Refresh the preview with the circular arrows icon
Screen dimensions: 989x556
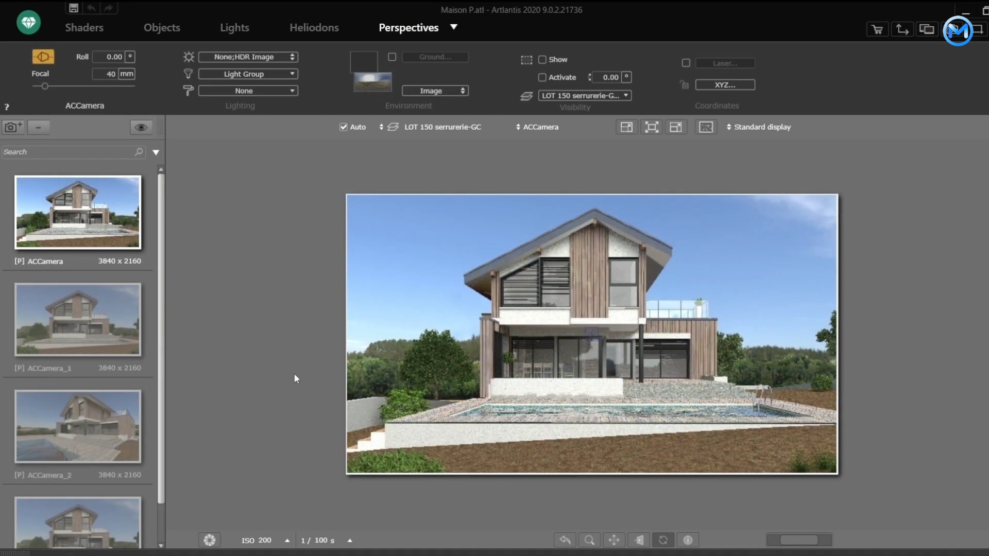pyautogui.click(x=663, y=540)
